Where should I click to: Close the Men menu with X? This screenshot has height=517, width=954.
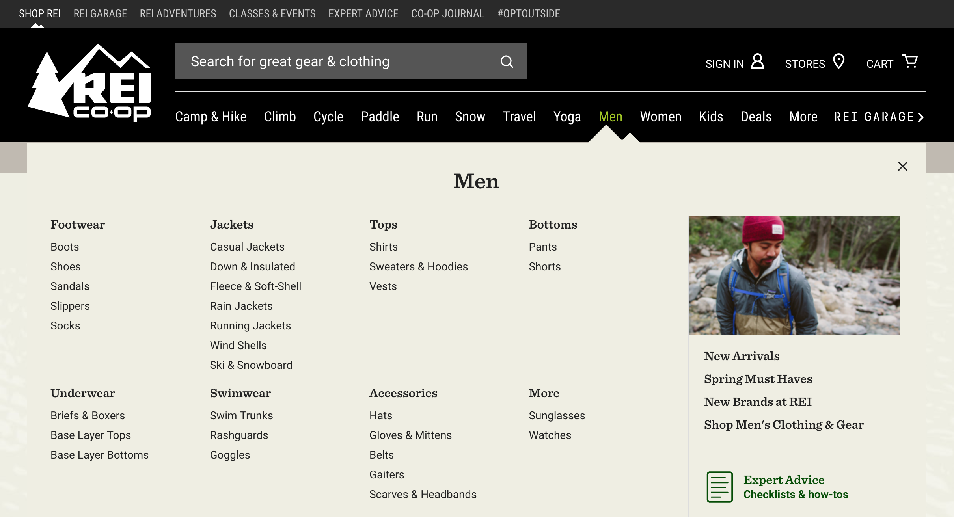tap(903, 166)
